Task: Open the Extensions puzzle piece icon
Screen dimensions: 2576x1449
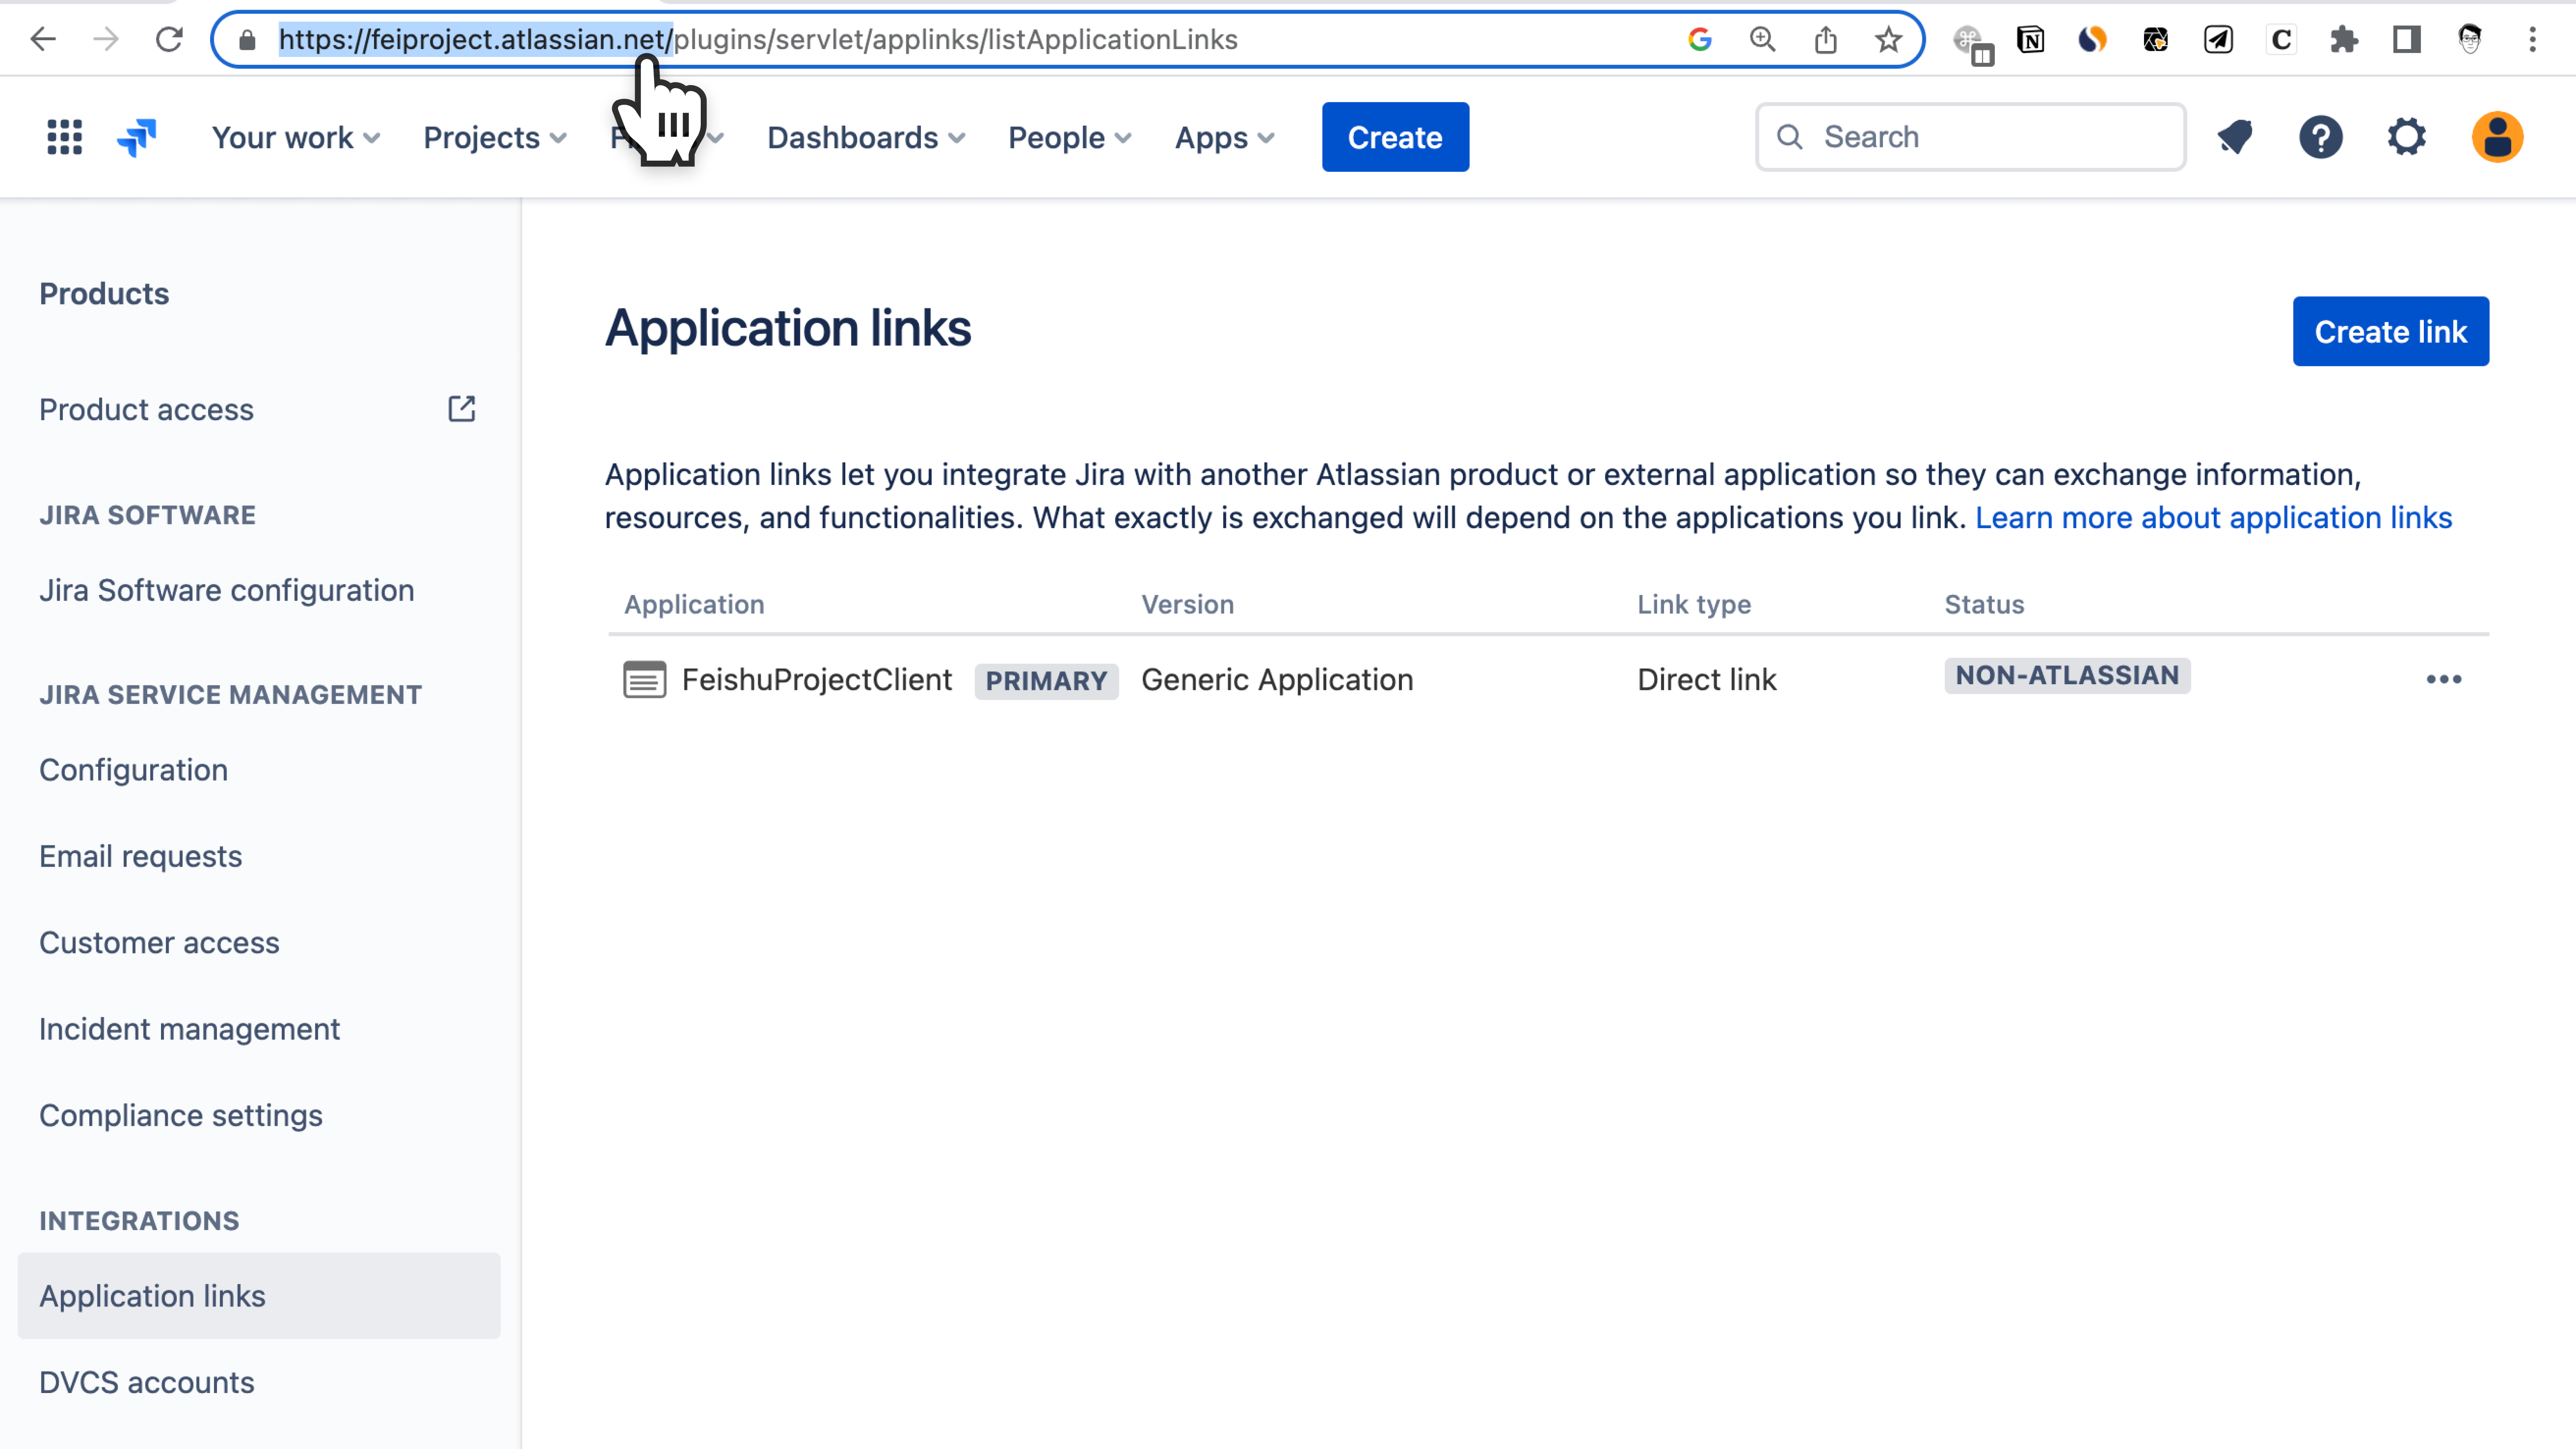Action: [2344, 40]
